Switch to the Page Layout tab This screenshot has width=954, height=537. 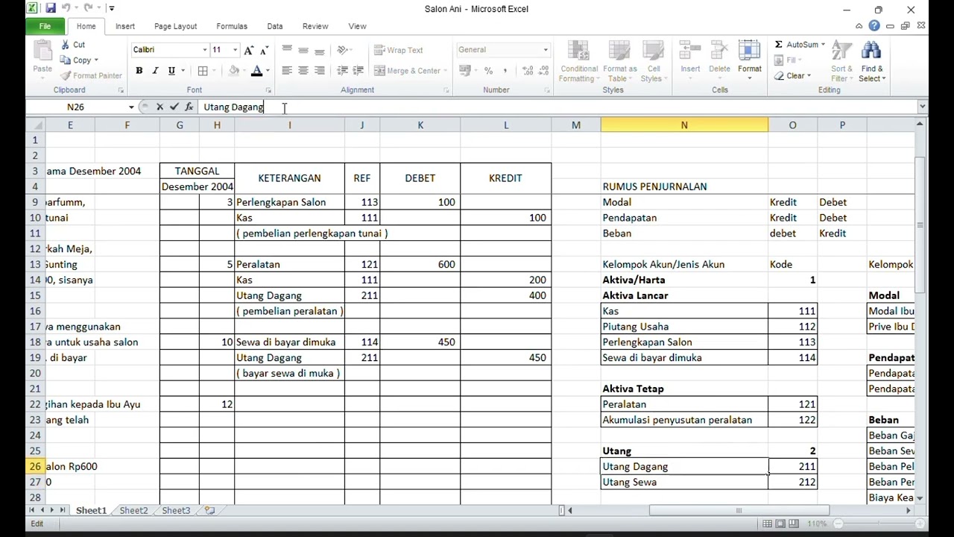[175, 26]
